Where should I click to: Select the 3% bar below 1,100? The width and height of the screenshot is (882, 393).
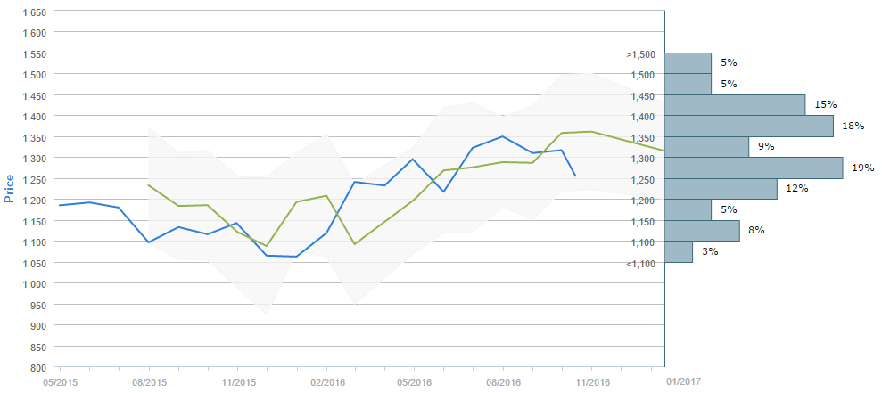680,251
